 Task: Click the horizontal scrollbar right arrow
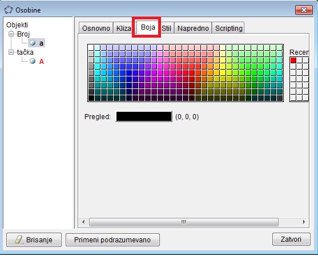(304, 222)
